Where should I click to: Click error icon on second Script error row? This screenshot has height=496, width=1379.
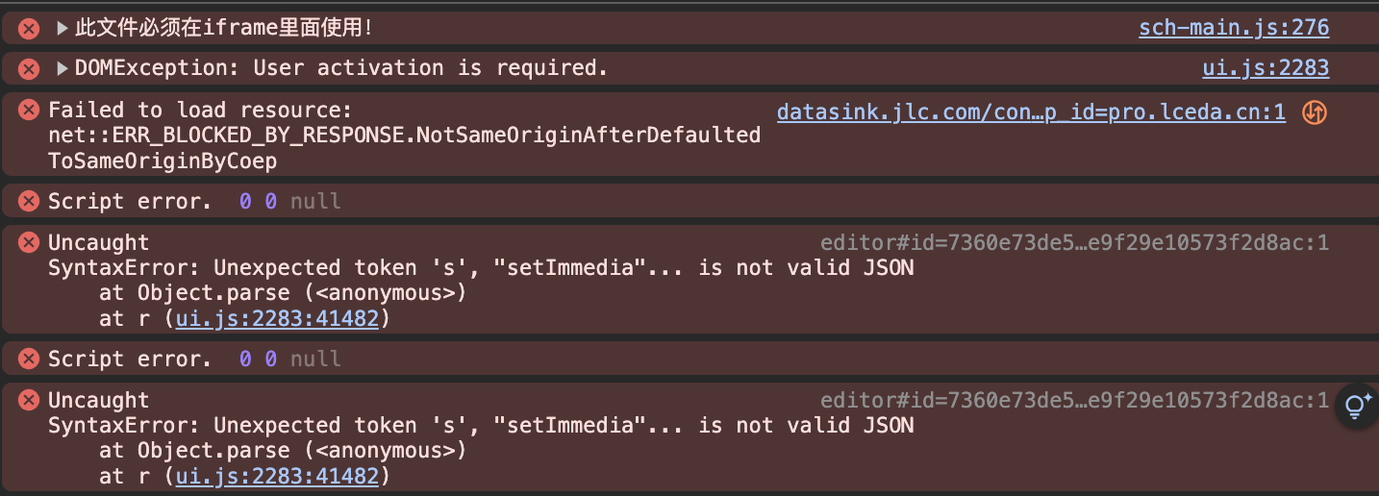[29, 360]
